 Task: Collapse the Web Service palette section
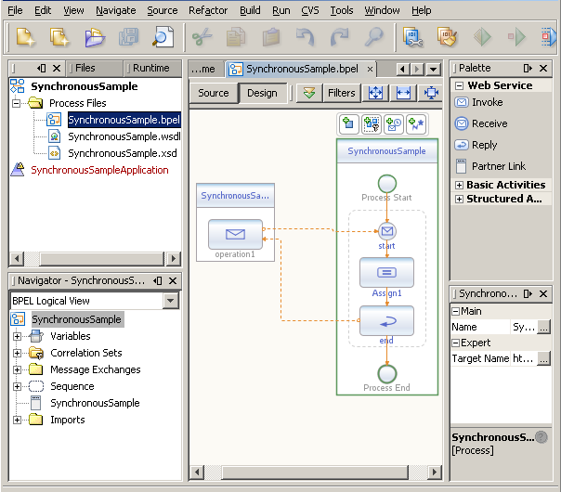(458, 85)
